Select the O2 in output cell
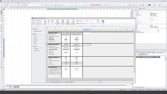Viewport: 167px width, 94px height. (x=66, y=33)
